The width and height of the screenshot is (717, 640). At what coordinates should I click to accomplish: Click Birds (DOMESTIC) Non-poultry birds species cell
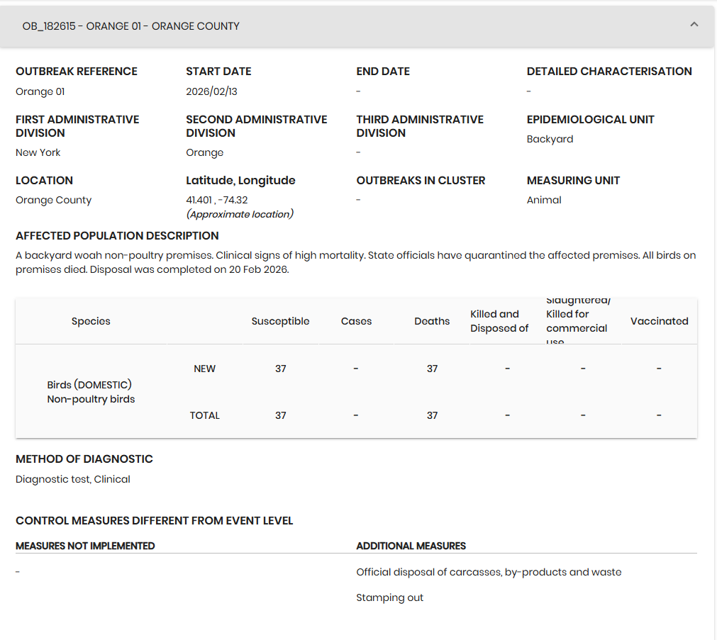click(91, 392)
